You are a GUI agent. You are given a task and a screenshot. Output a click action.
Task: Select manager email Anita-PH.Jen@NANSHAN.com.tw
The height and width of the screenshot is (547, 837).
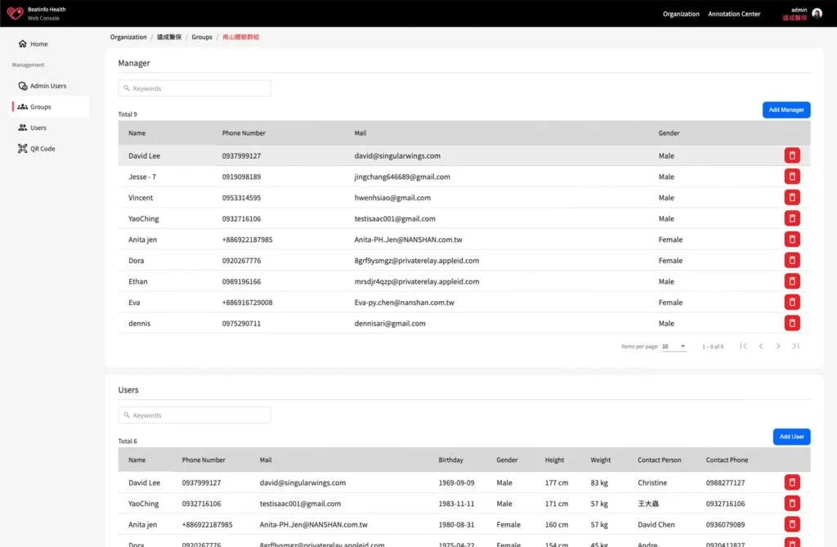coord(409,240)
